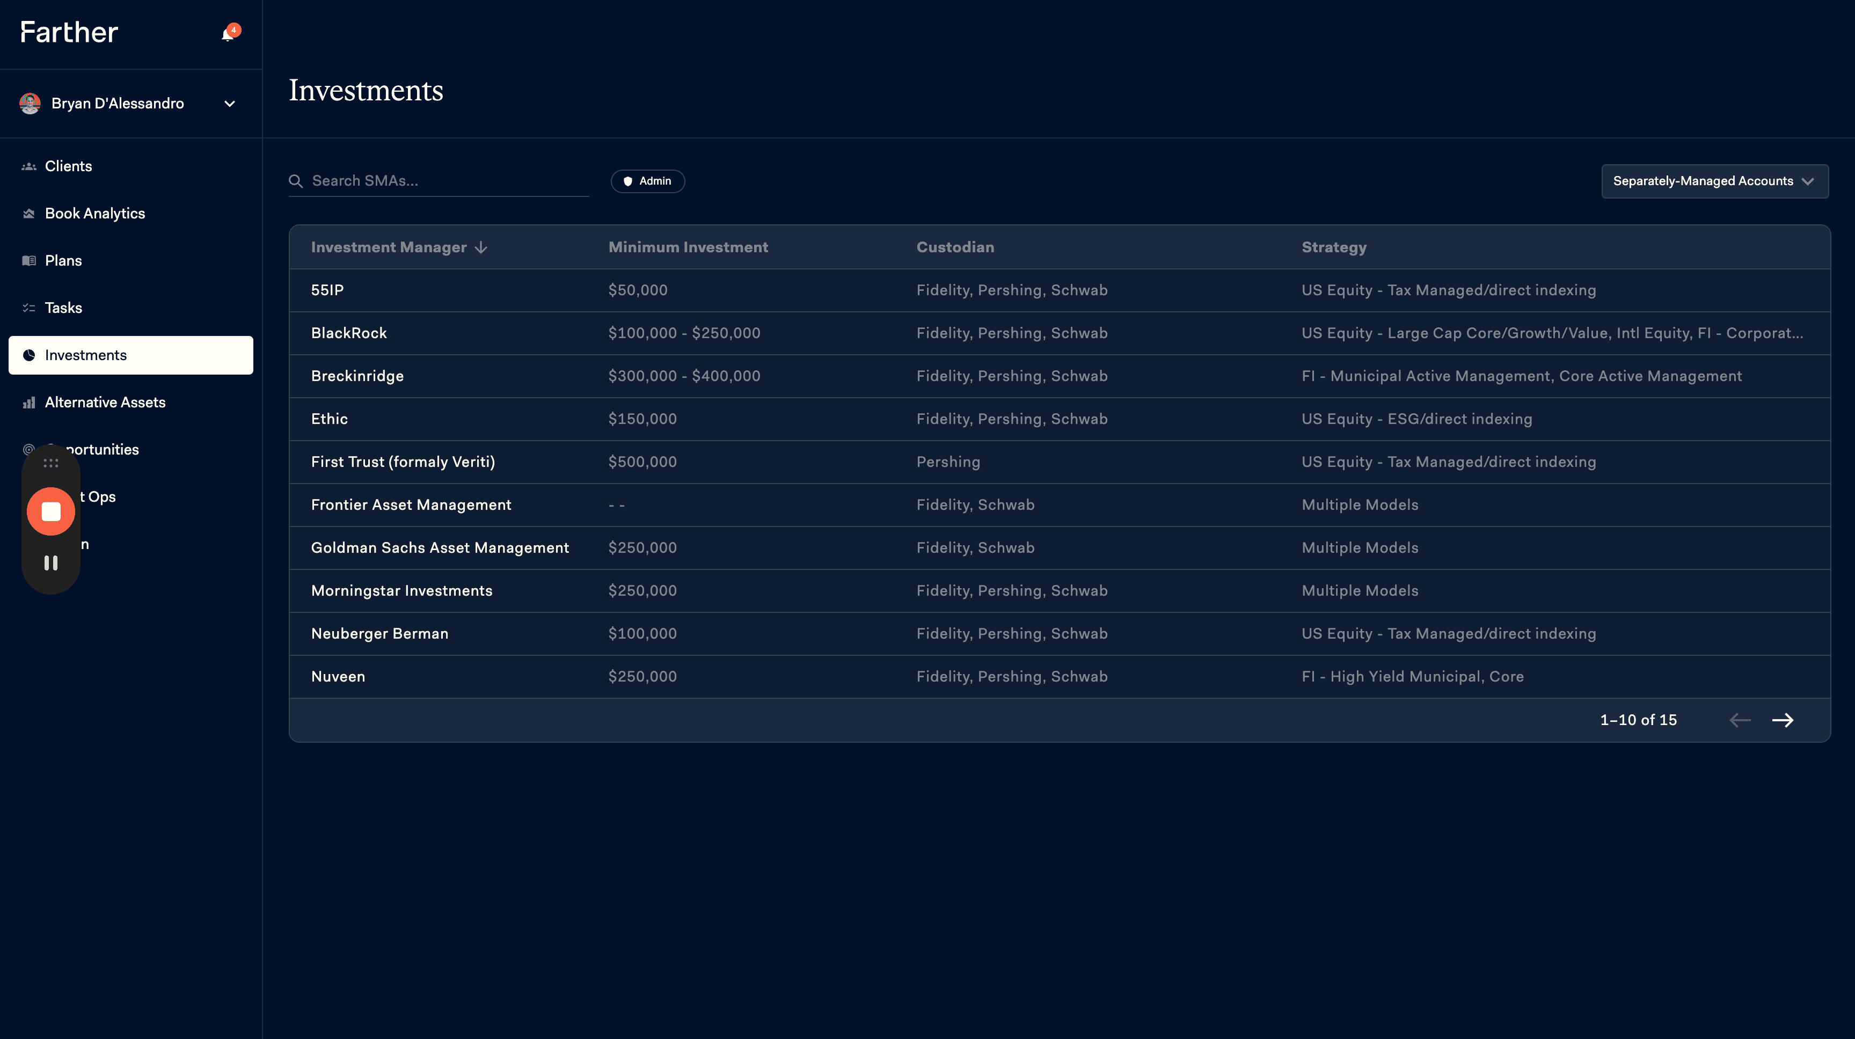1855x1039 pixels.
Task: Click the Custodian column header
Action: click(955, 247)
